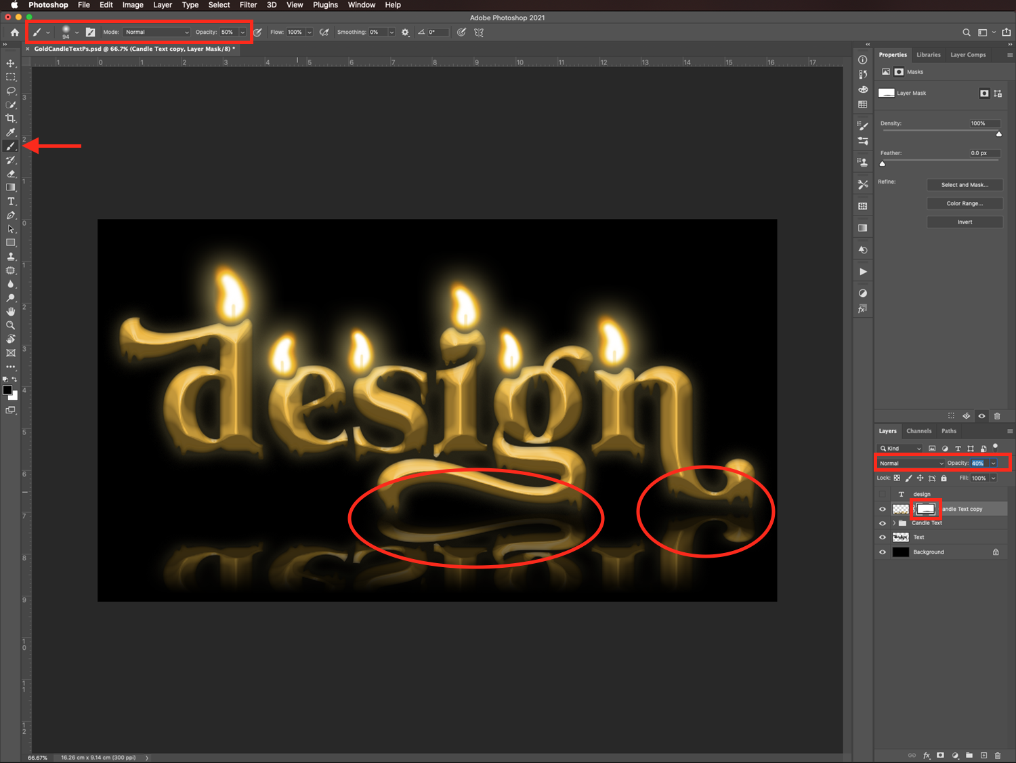Click the brush angle input field
The width and height of the screenshot is (1016, 763).
click(438, 32)
